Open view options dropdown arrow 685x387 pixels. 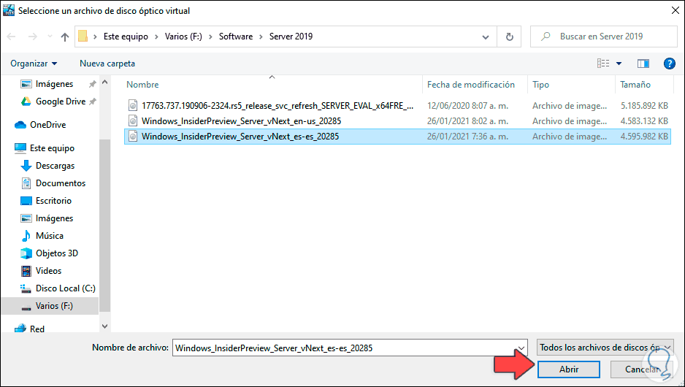click(619, 64)
